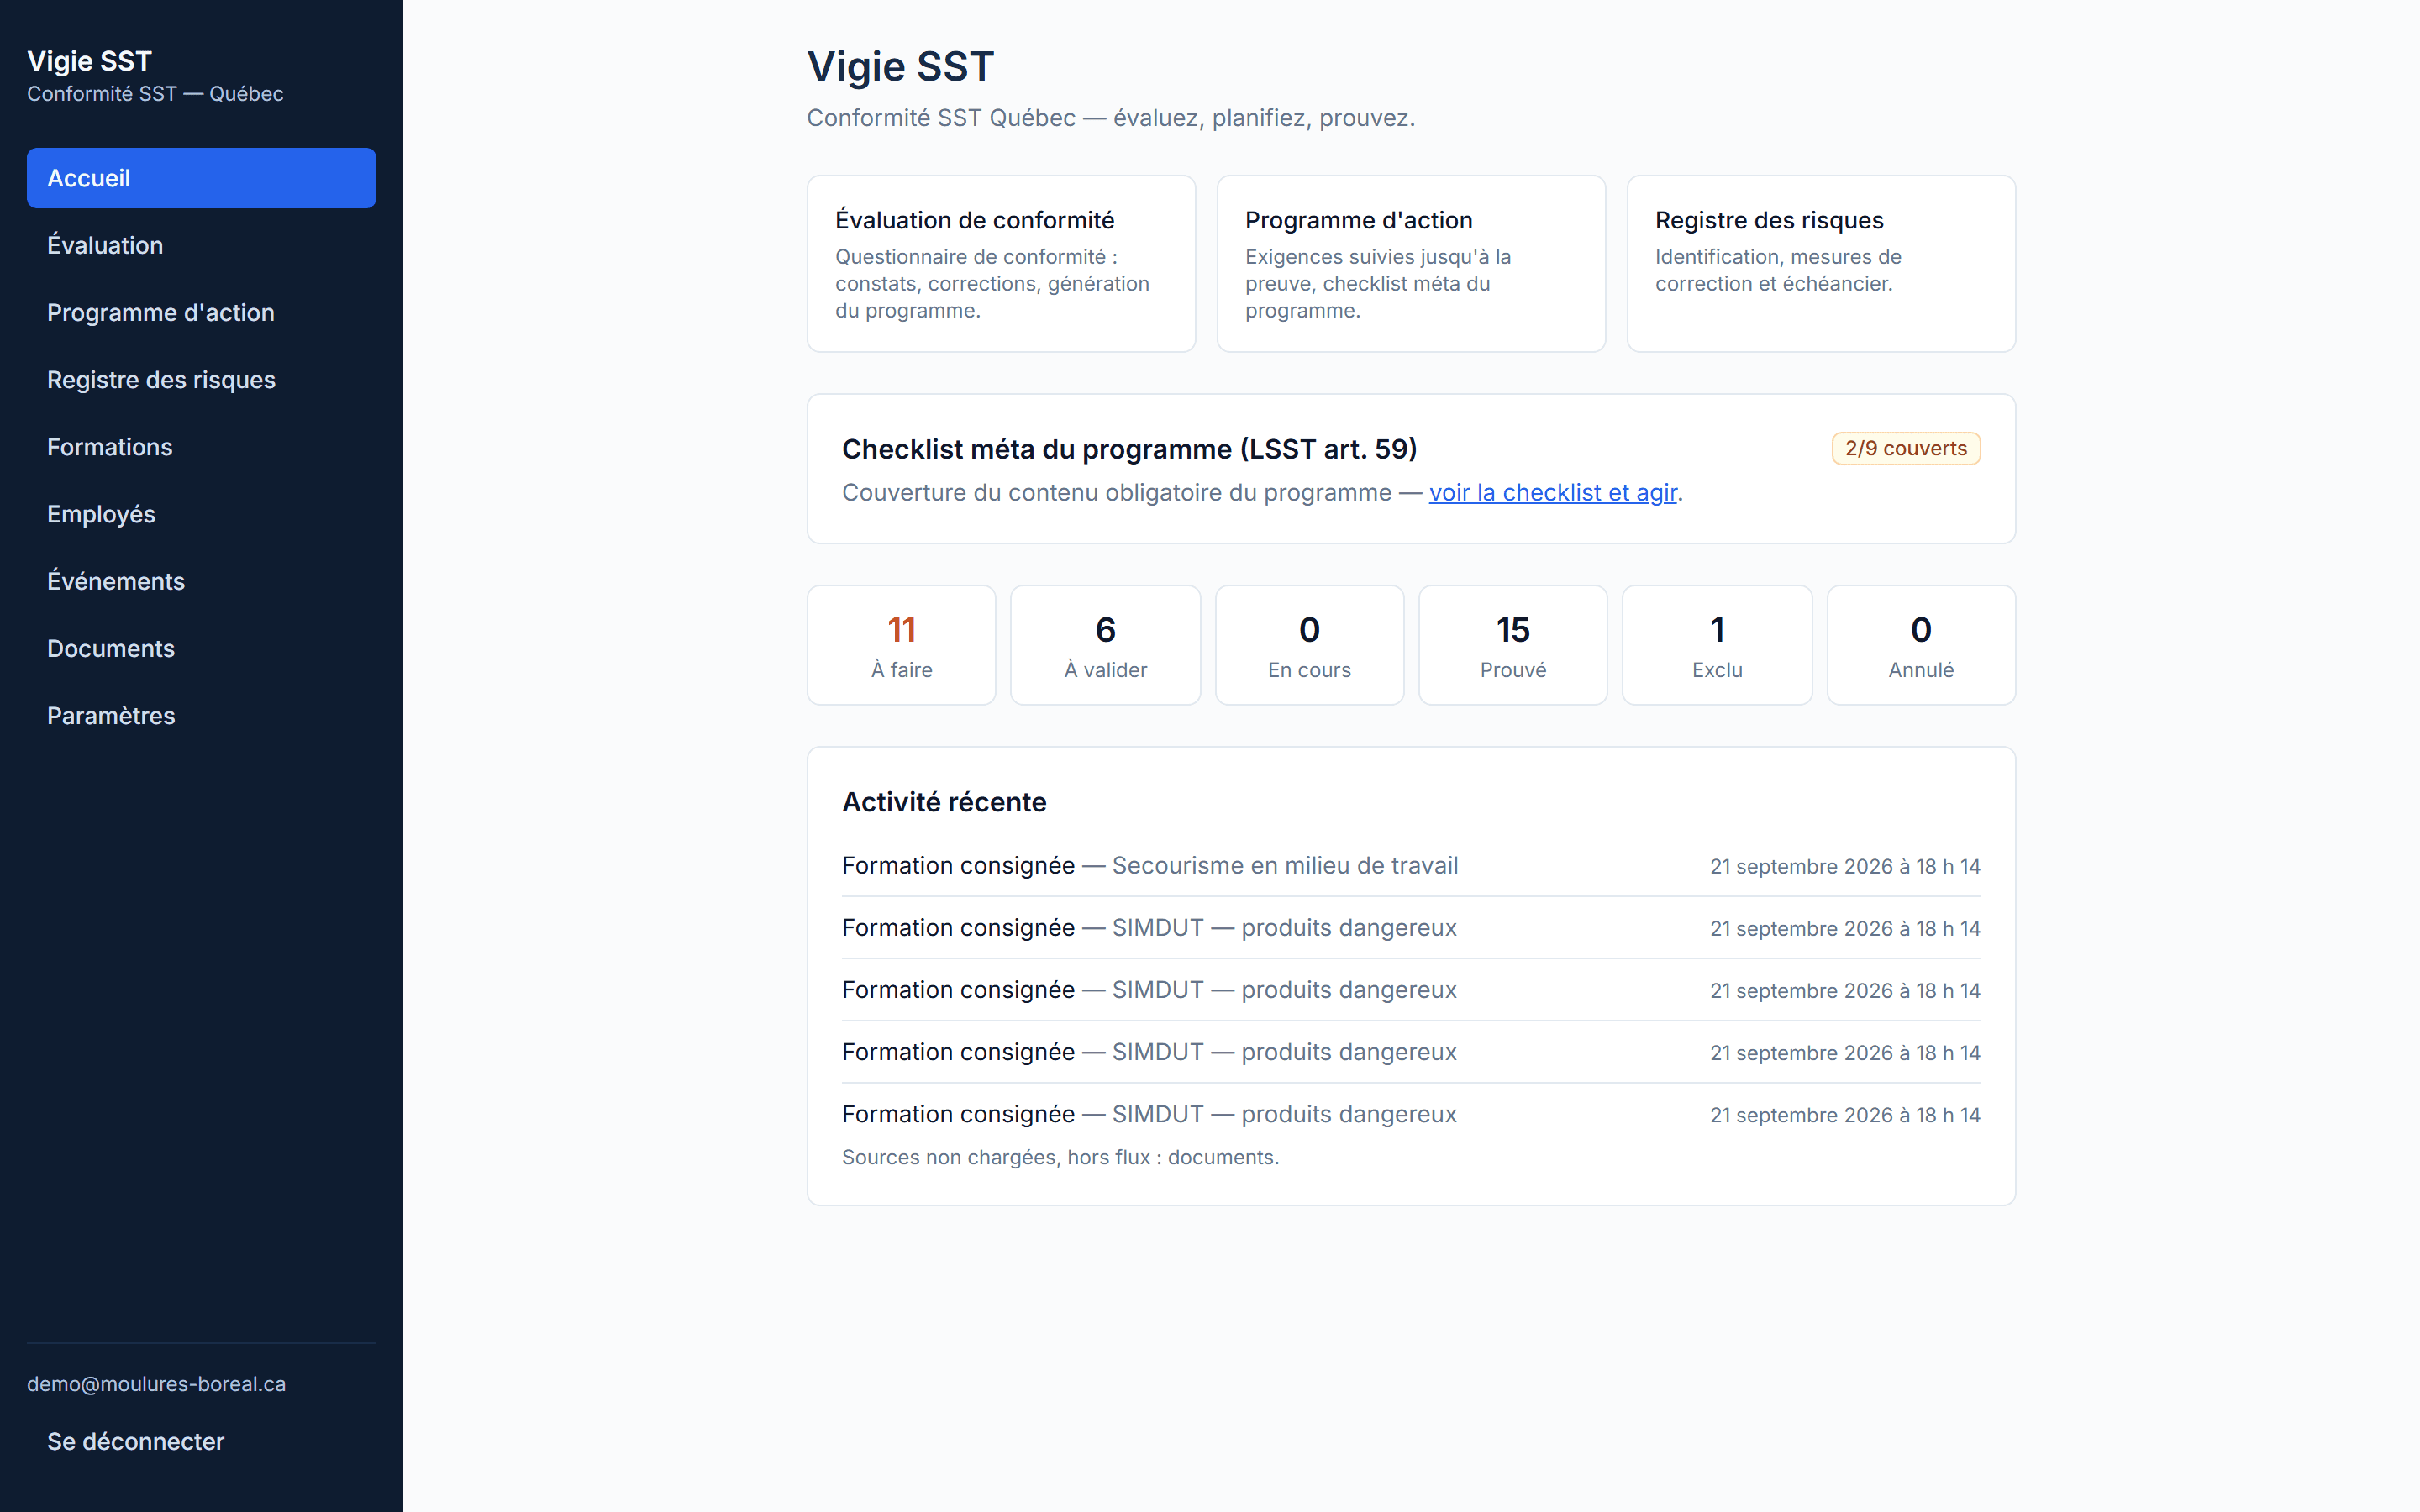2420x1512 pixels.
Task: Click the Vigie SST sidebar brand title
Action: (x=89, y=61)
